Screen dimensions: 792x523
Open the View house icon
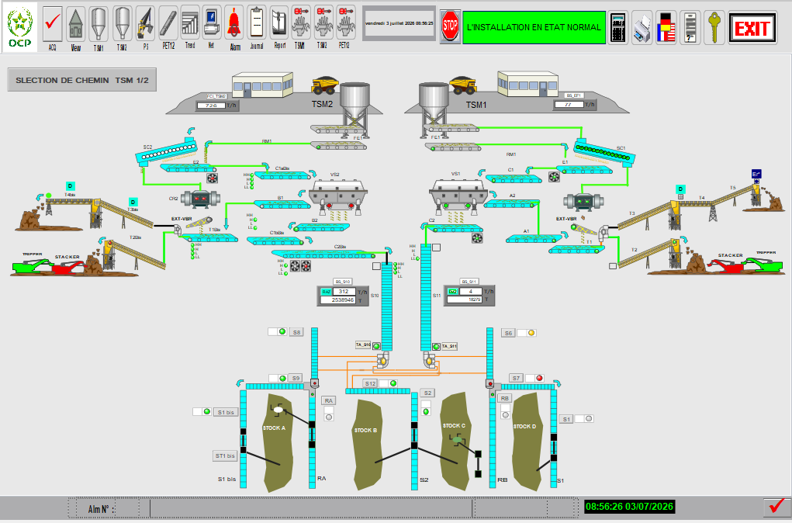(x=76, y=24)
